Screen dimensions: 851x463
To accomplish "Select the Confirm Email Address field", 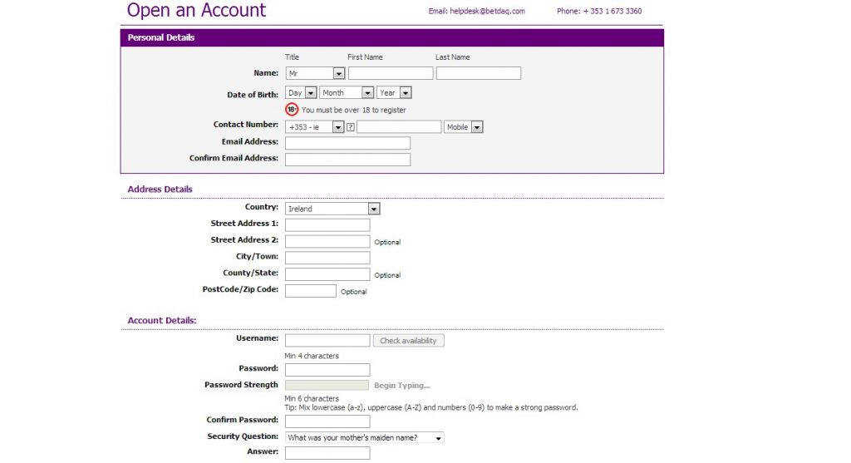I will click(347, 160).
